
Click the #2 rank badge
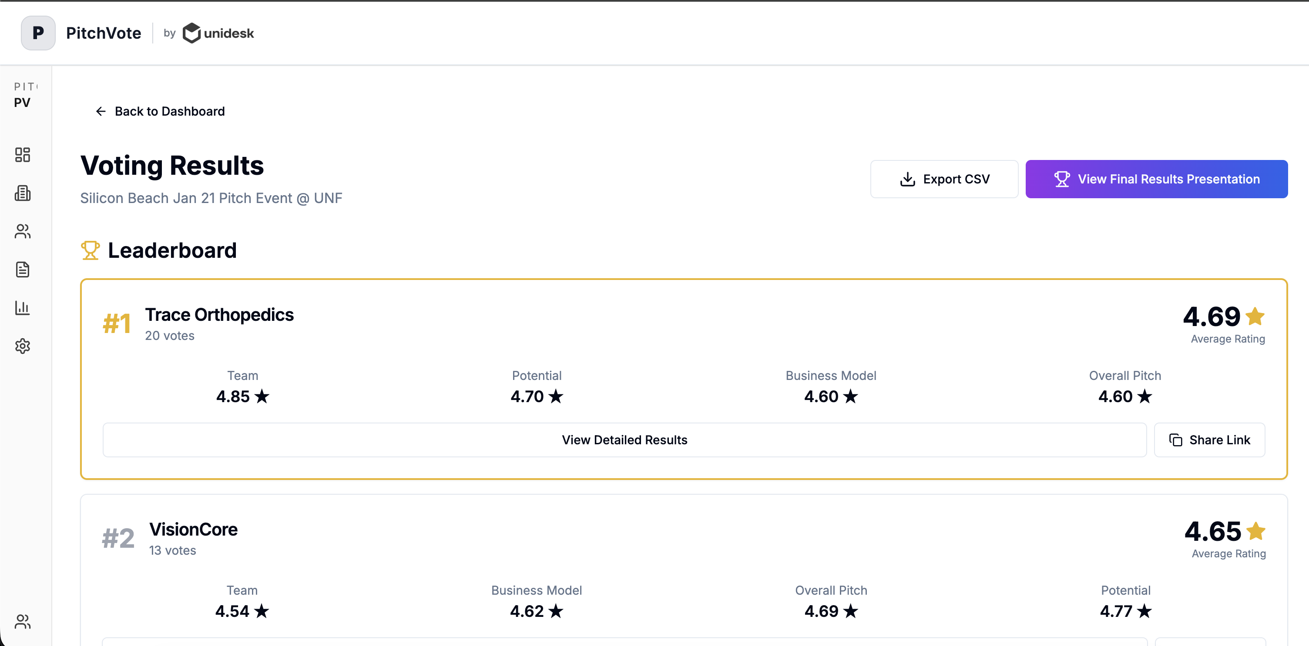118,539
